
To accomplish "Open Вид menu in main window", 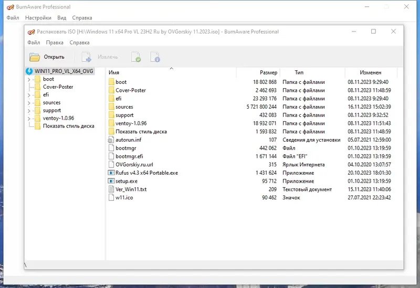I will [x=61, y=18].
